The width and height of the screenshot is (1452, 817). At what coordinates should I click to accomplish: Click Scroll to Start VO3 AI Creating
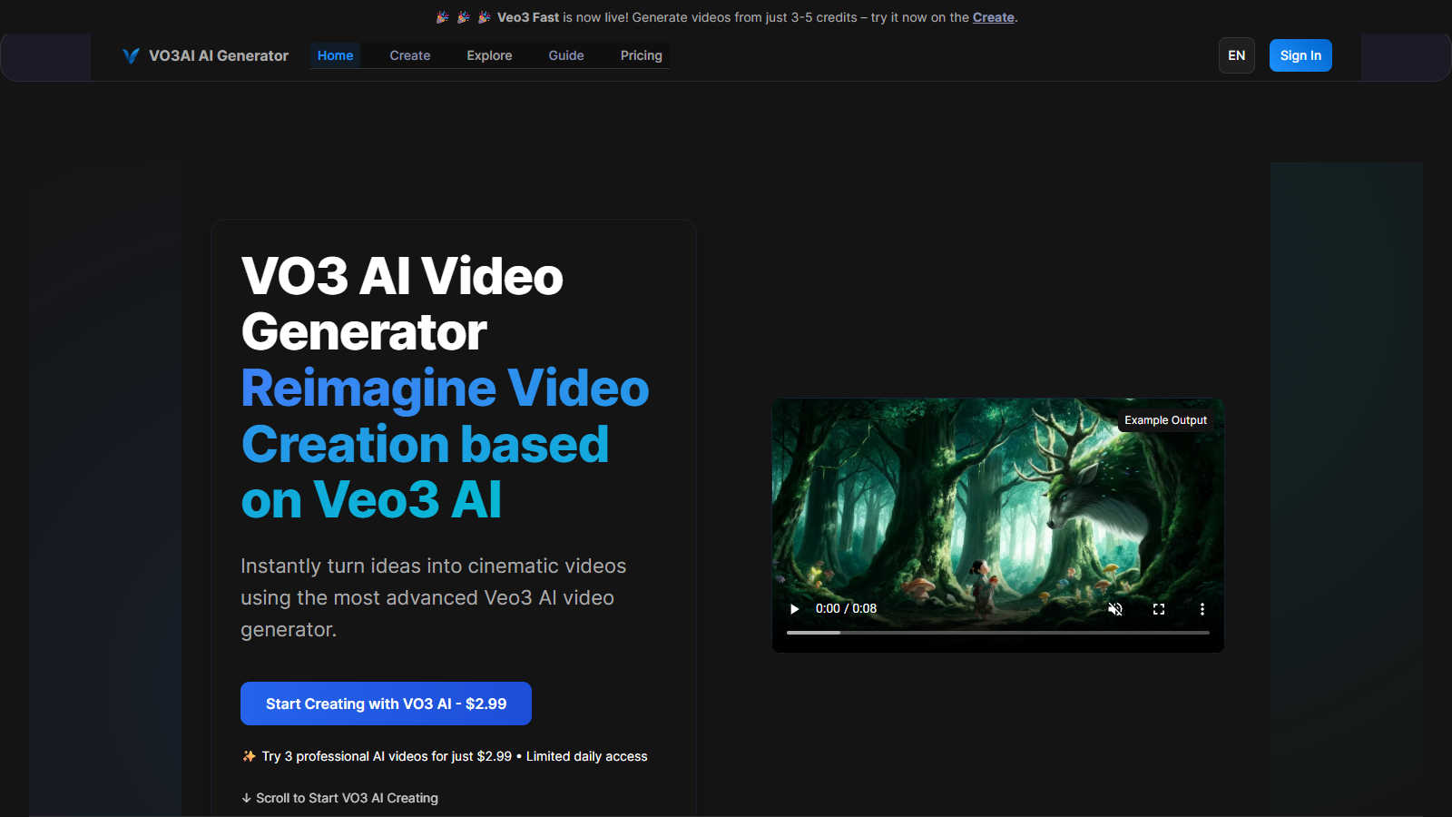[339, 798]
